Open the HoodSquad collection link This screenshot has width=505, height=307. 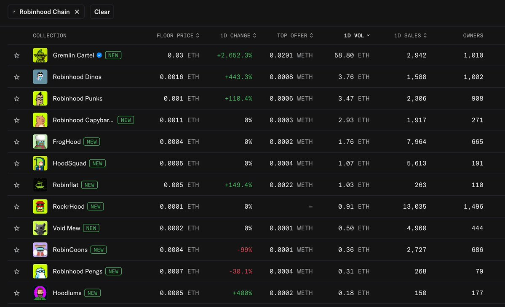[69, 163]
